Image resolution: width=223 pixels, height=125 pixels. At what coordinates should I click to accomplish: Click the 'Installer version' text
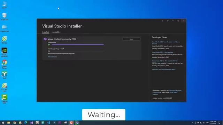(162, 98)
